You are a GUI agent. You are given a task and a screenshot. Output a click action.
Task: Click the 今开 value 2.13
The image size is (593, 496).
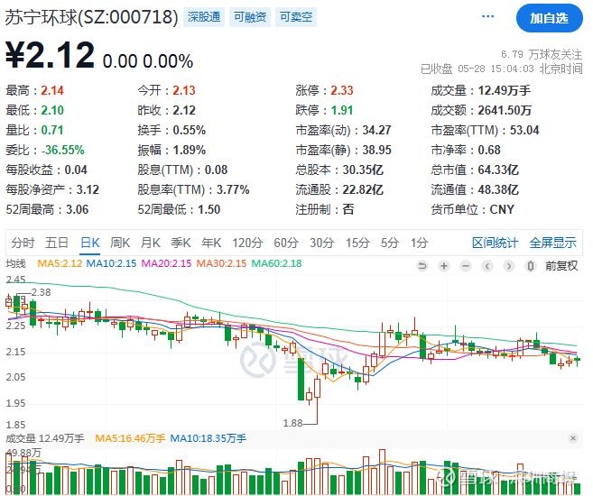coord(184,91)
